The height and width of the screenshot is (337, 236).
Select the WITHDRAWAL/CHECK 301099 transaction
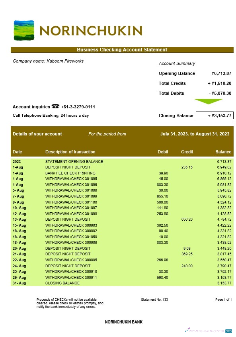(122, 196)
